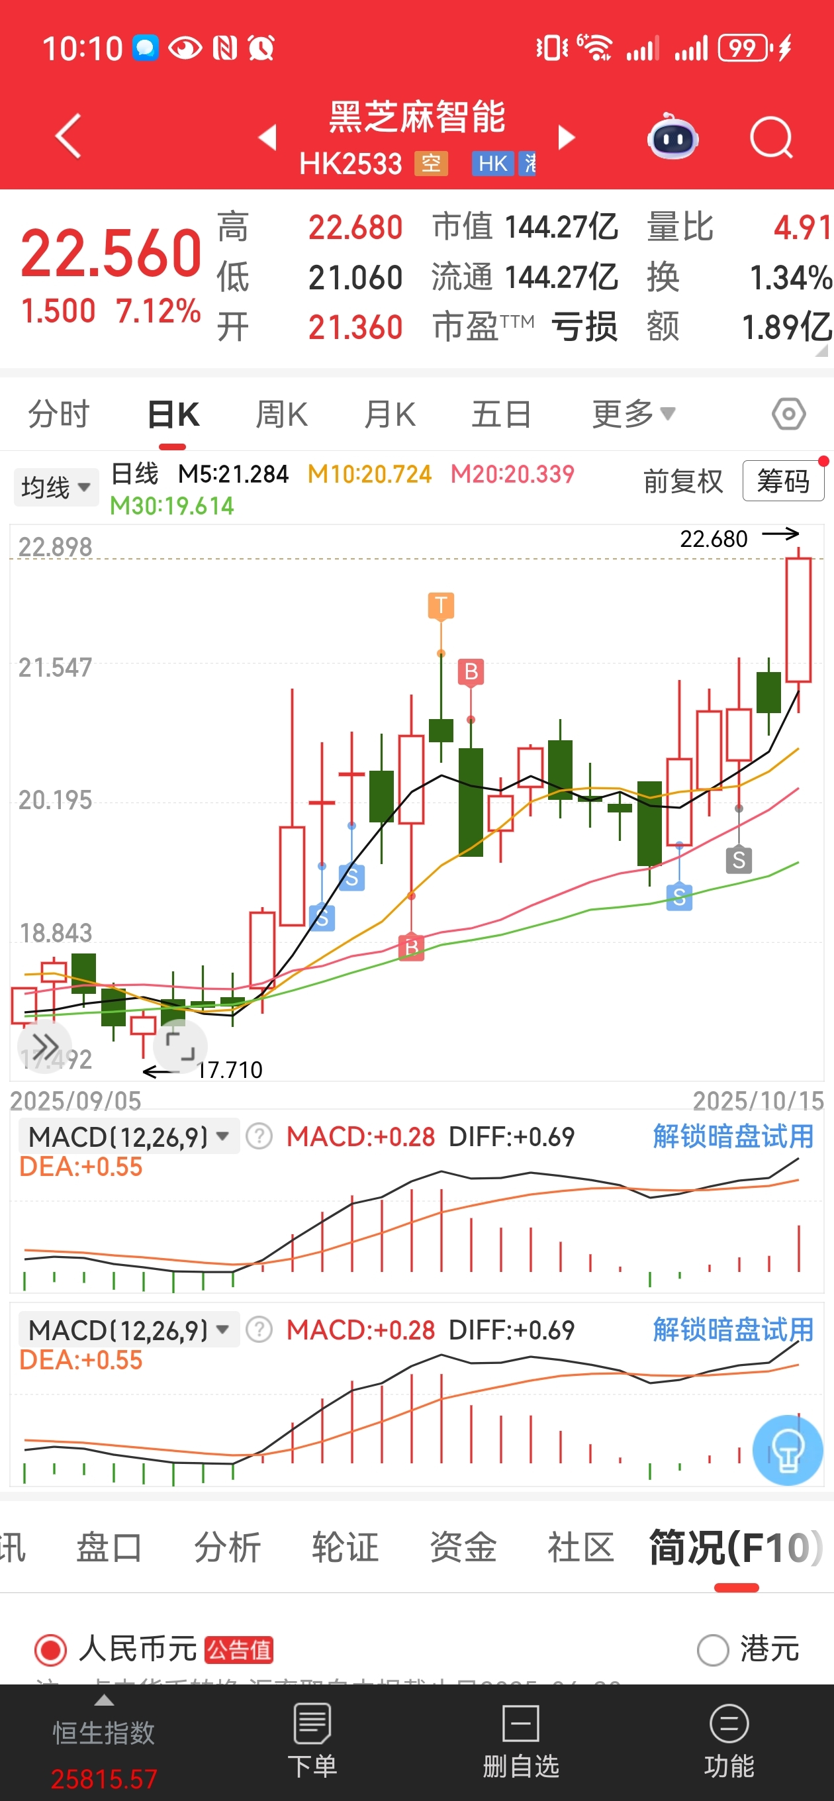Open first MACD(12,26,9) dropdown
The image size is (834, 1801).
click(x=129, y=1136)
